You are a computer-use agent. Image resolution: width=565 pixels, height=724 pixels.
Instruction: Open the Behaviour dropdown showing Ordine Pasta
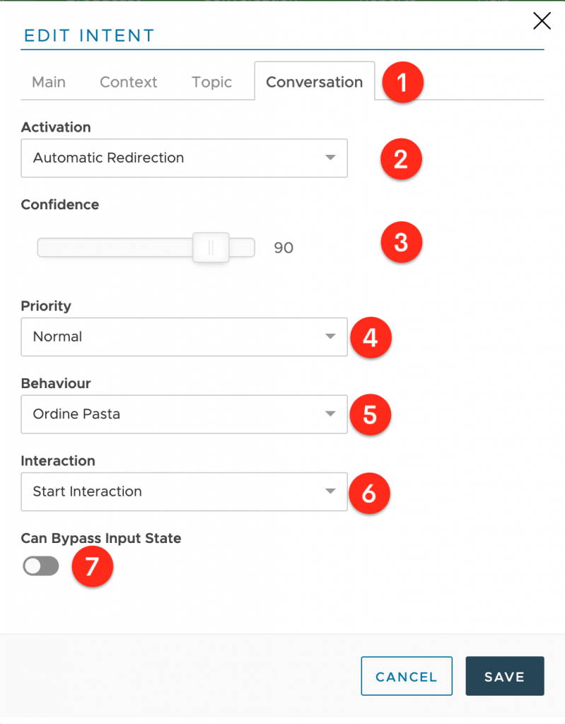click(184, 414)
